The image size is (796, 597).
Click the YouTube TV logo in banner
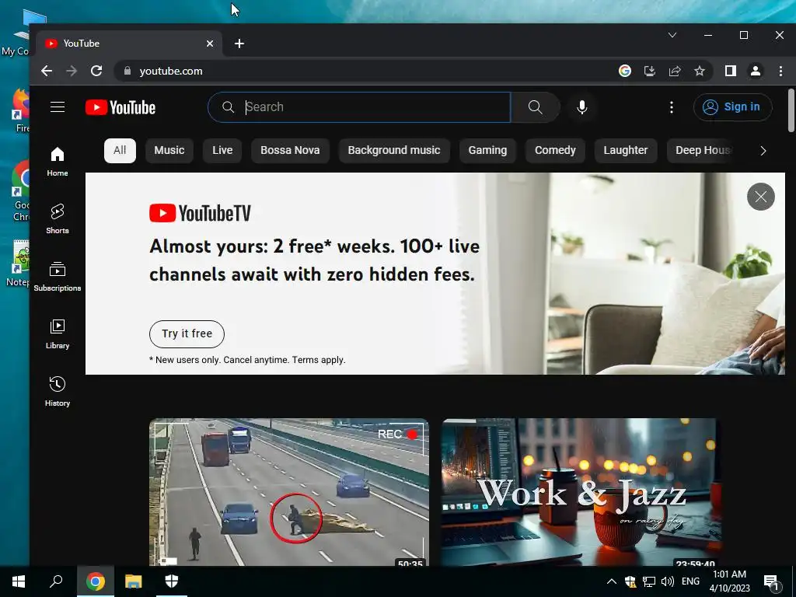tap(200, 213)
